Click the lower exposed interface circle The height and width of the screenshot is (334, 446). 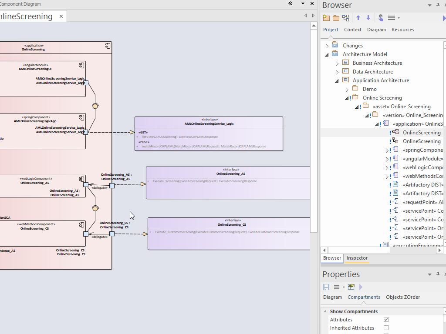point(95,208)
